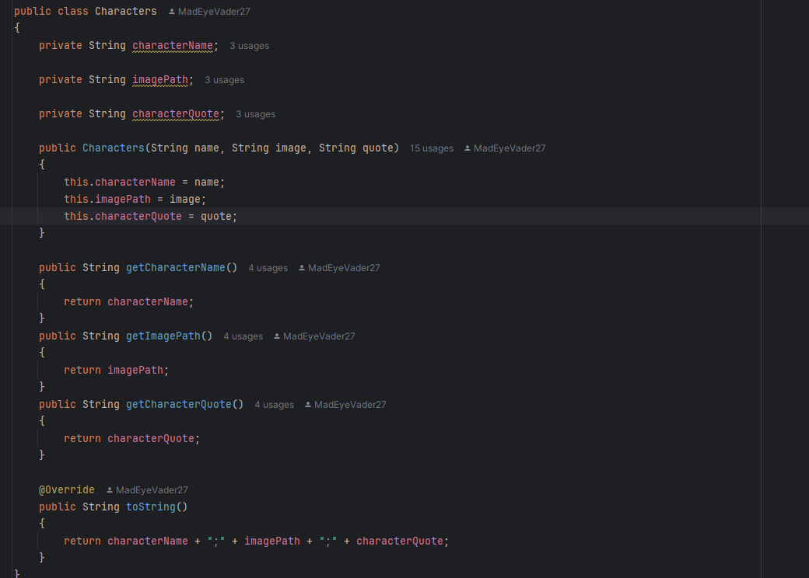Click author icon beside the getCharacterQuote method
Screen dimensions: 809x578
click(308, 405)
